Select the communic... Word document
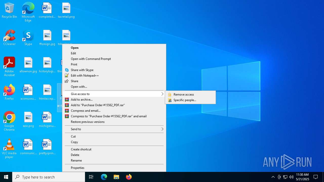Screen dimensions: 324x182 coord(28,147)
